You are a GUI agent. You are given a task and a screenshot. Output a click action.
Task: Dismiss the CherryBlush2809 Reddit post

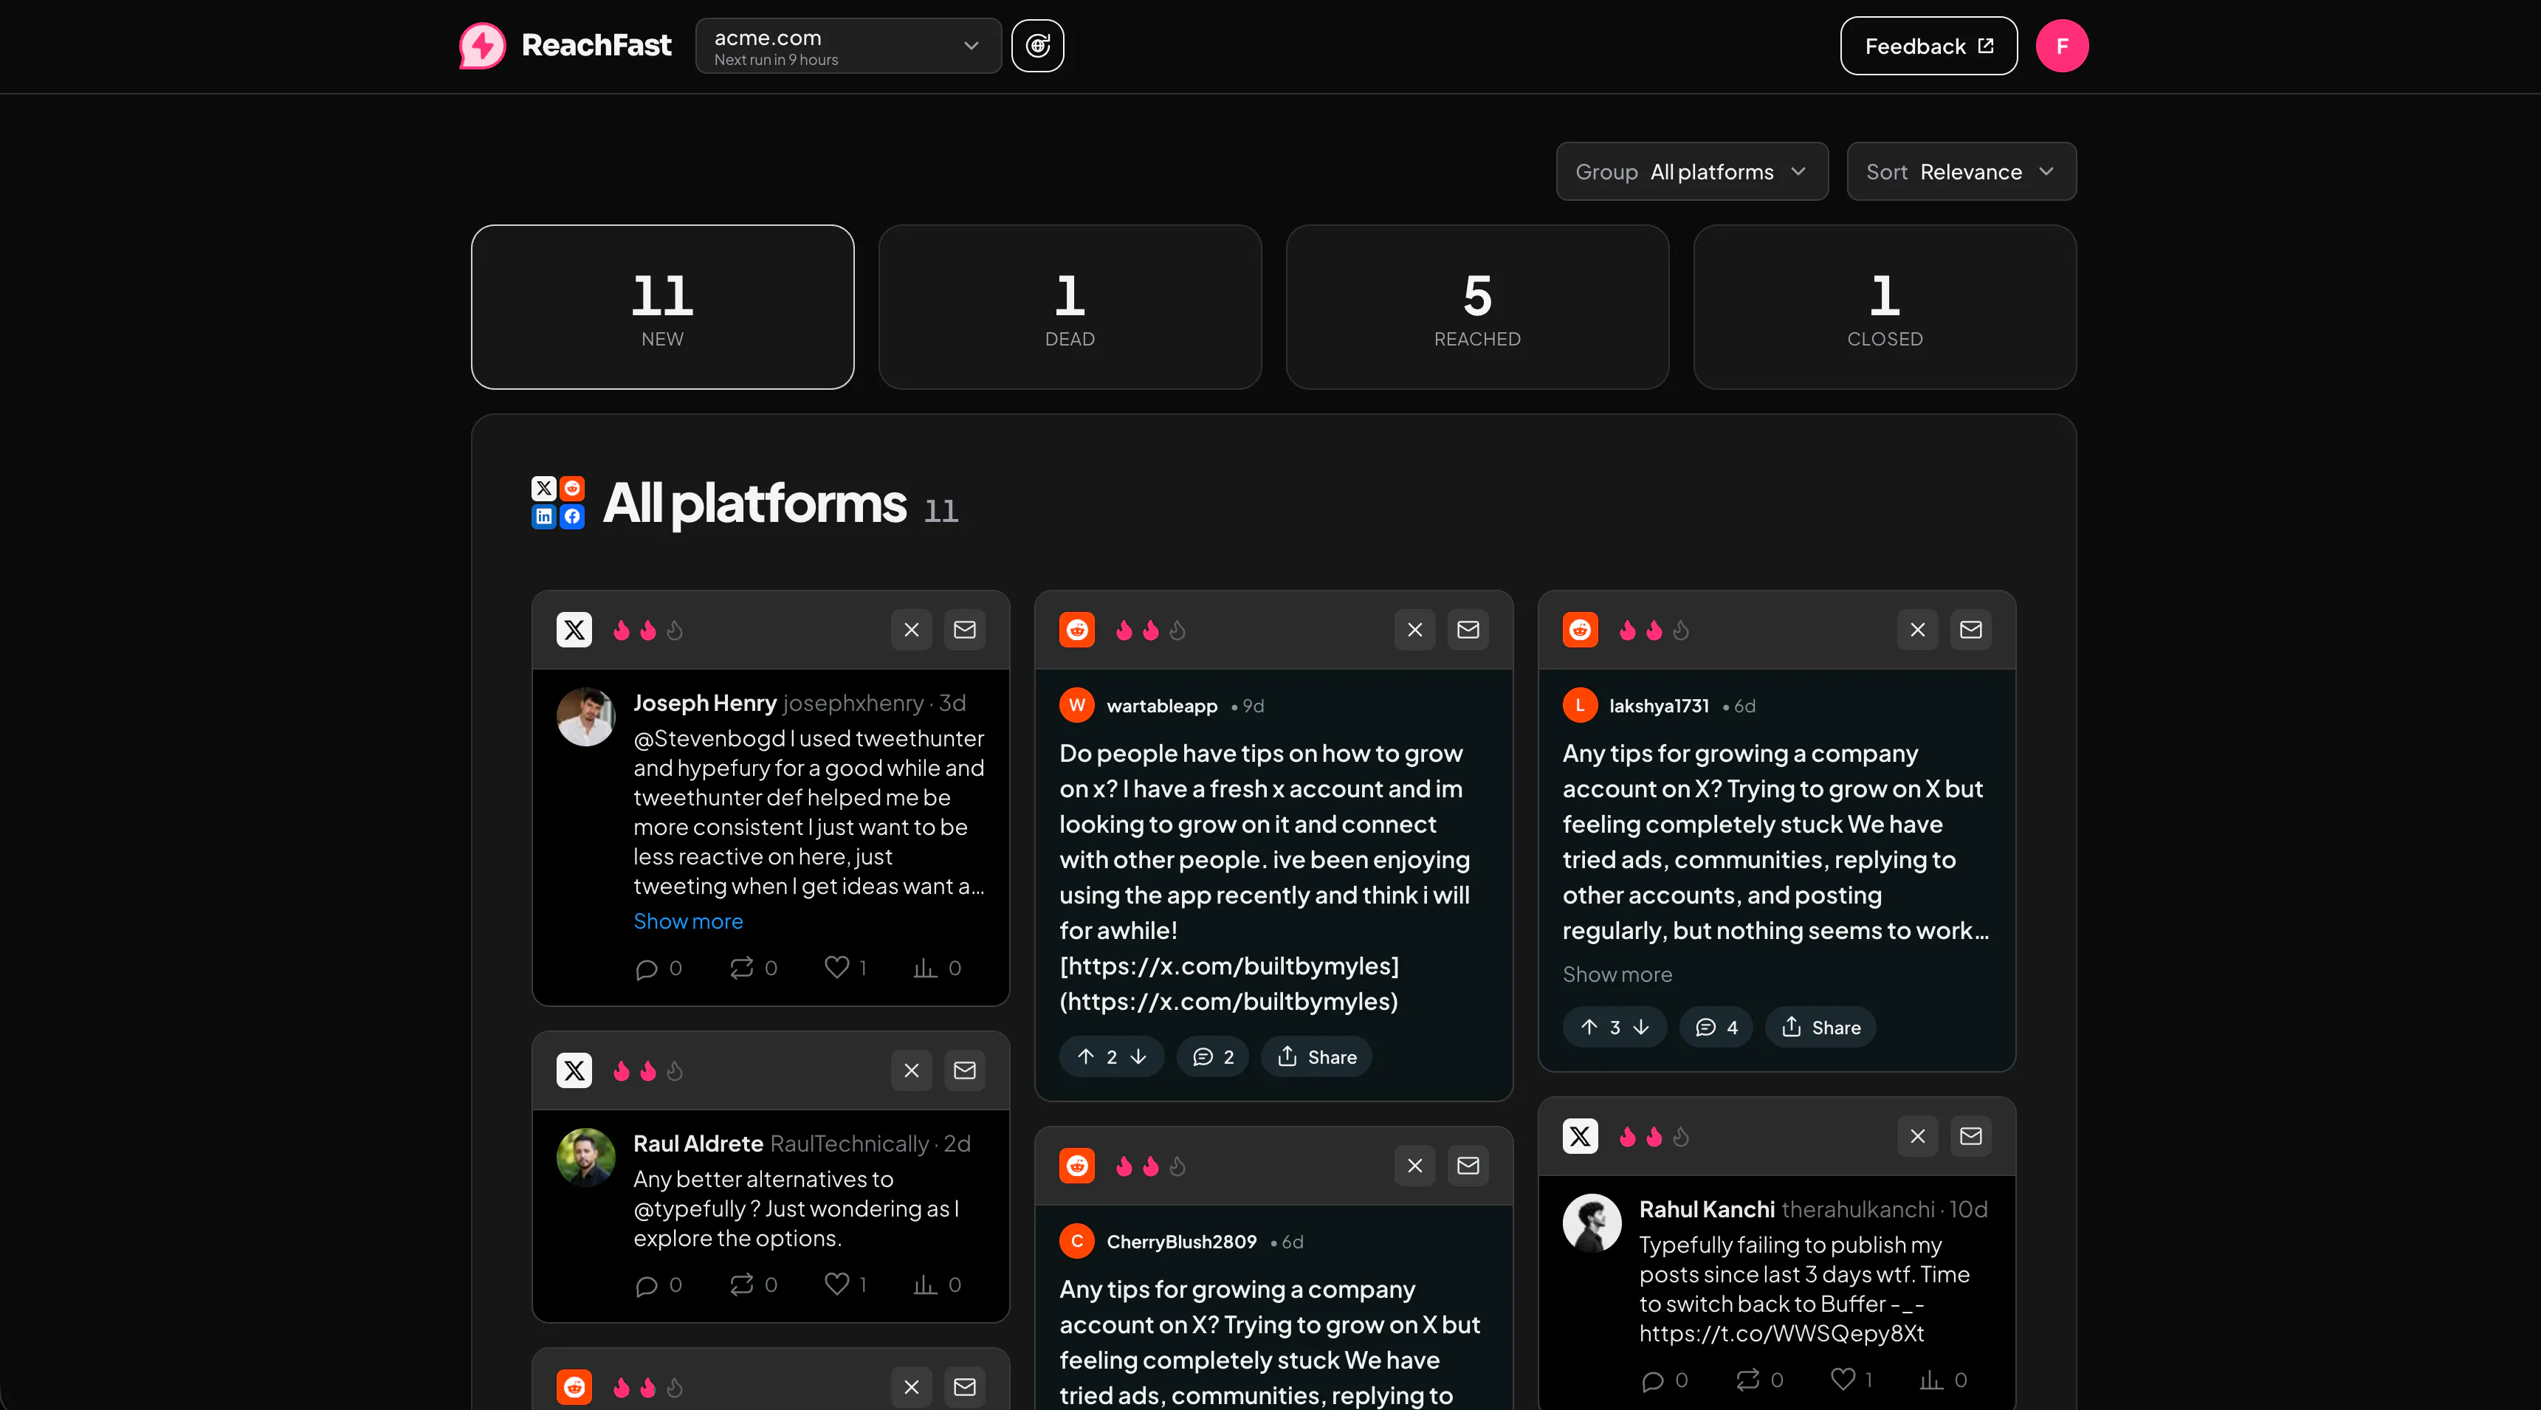coord(1414,1166)
